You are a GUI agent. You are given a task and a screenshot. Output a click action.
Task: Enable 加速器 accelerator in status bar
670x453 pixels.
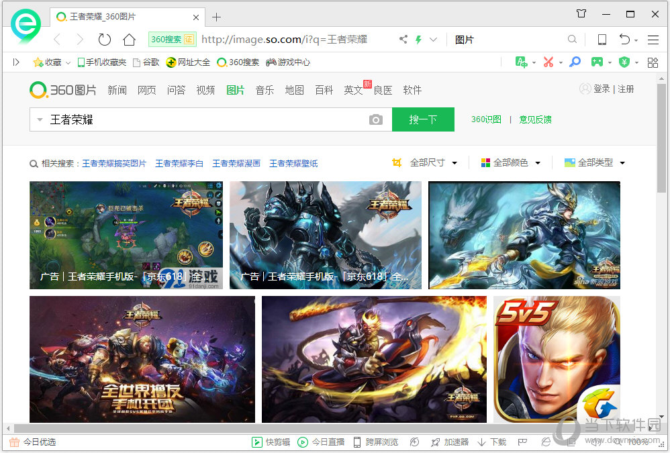[457, 442]
